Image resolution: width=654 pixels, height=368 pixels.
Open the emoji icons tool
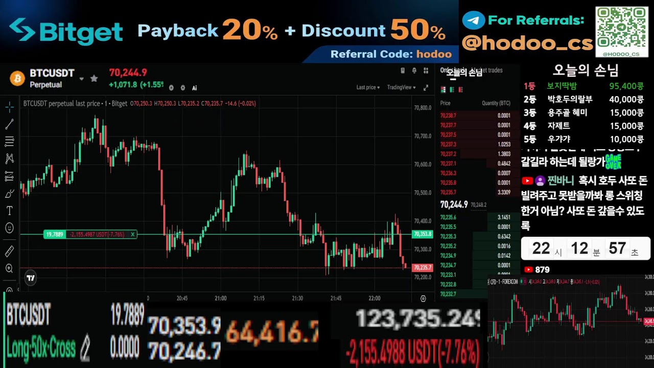click(x=9, y=228)
